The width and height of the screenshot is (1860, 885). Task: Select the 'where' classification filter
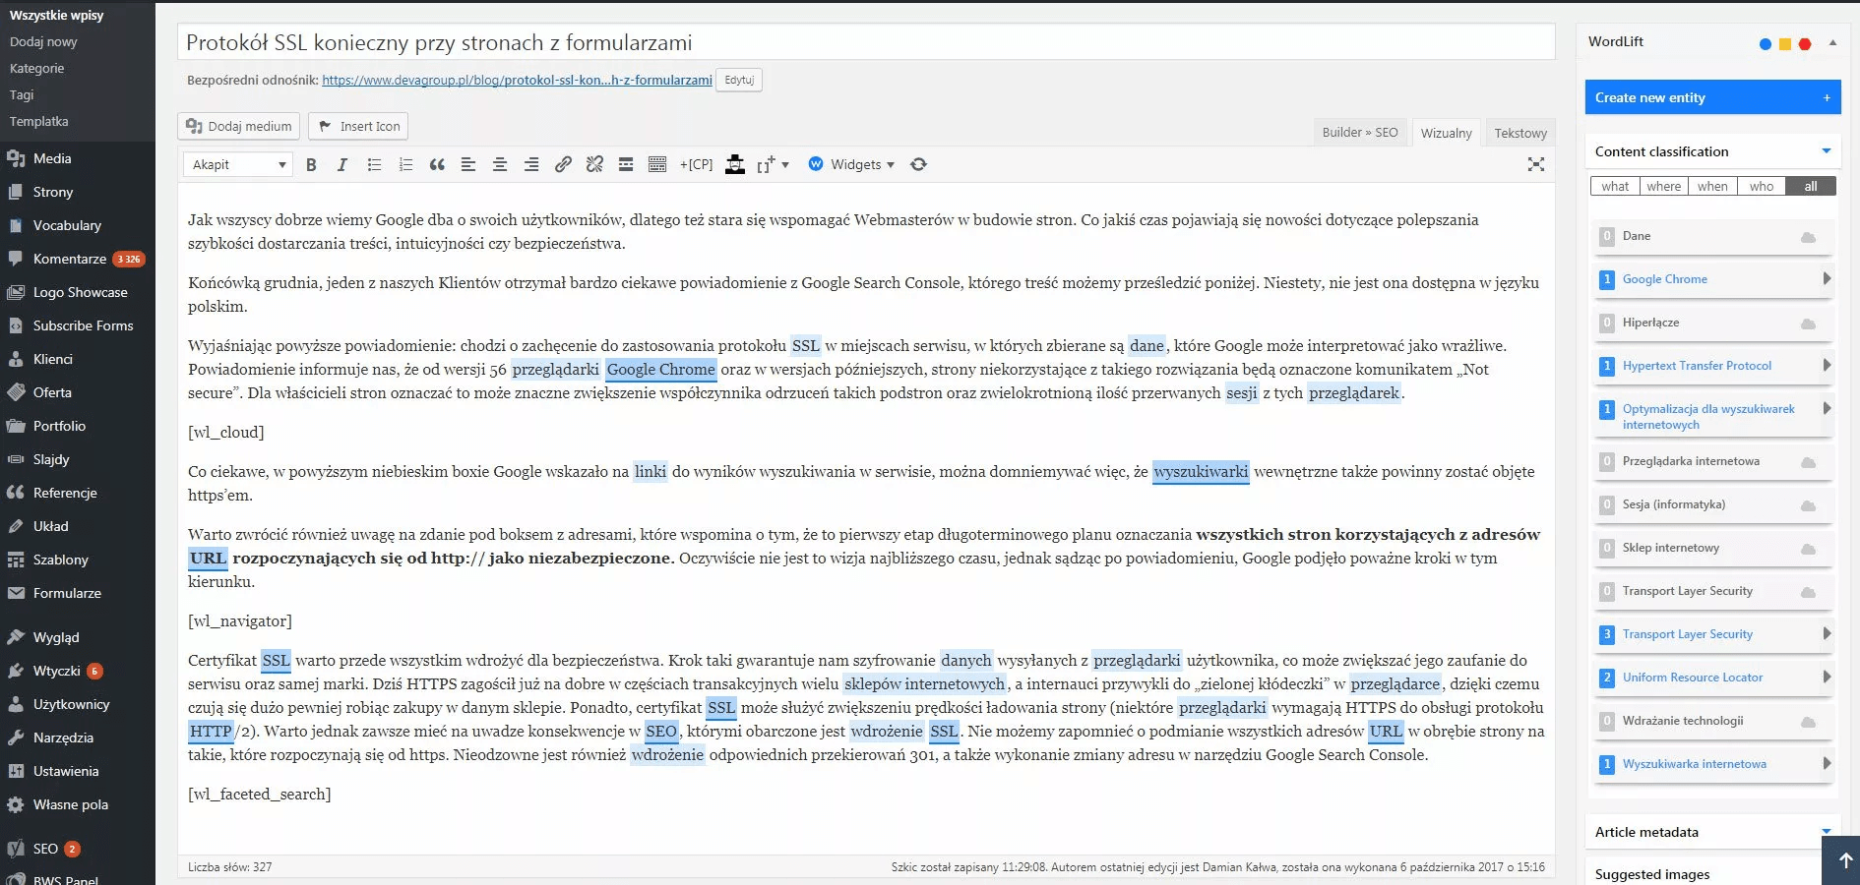coord(1663,187)
